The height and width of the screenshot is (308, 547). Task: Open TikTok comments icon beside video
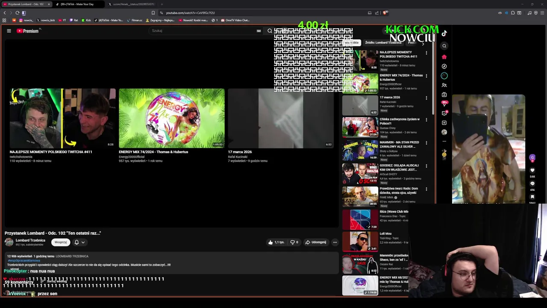click(x=532, y=184)
